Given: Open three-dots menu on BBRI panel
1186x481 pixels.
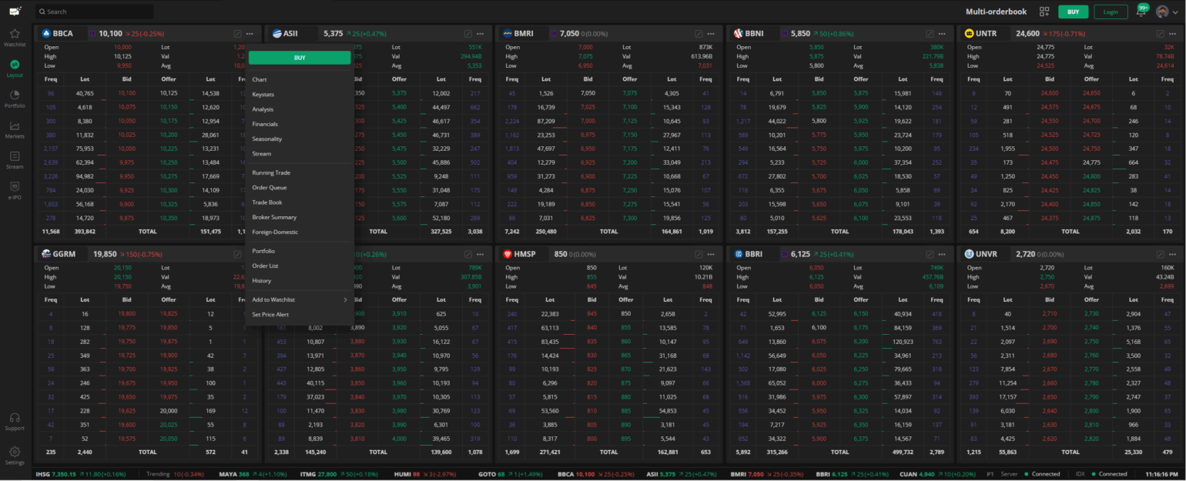Looking at the screenshot, I should [x=942, y=254].
